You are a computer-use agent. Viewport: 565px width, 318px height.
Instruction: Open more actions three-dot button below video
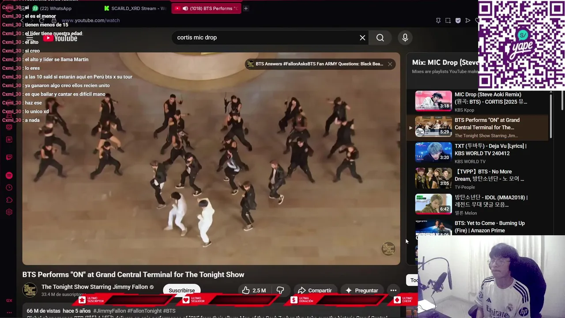tap(393, 290)
